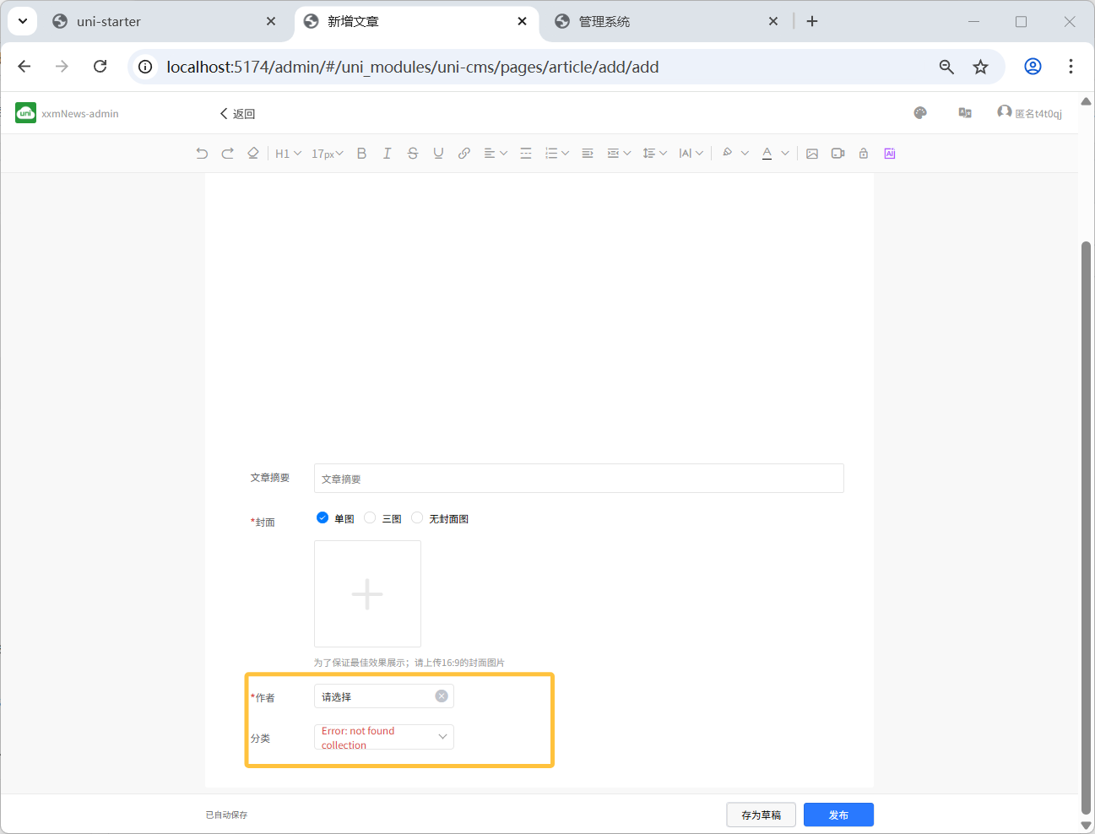This screenshot has height=834, width=1095.
Task: Expand the 分类 category dropdown
Action: coord(384,737)
